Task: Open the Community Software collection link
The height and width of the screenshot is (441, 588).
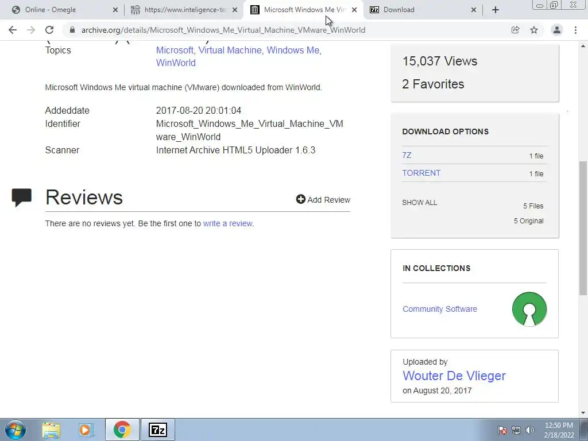Action: [440, 309]
